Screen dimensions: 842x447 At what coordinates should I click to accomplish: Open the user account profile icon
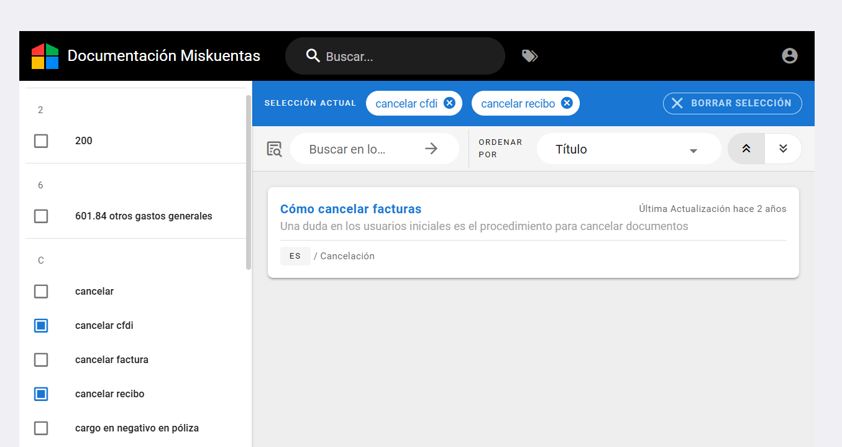[789, 56]
